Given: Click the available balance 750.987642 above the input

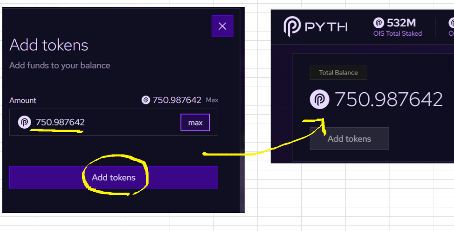Looking at the screenshot, I should (x=177, y=100).
